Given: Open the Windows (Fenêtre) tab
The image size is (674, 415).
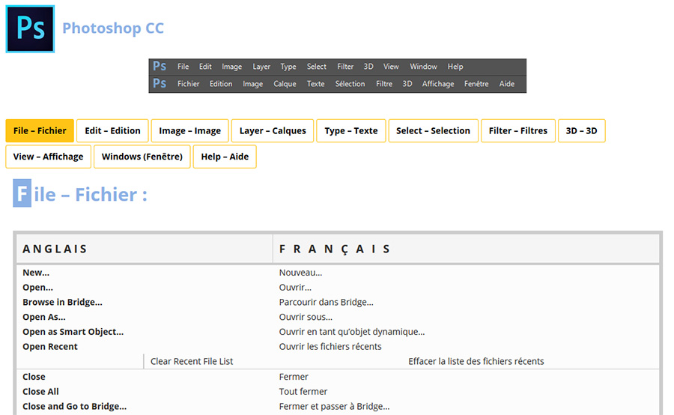Looking at the screenshot, I should click(x=142, y=157).
